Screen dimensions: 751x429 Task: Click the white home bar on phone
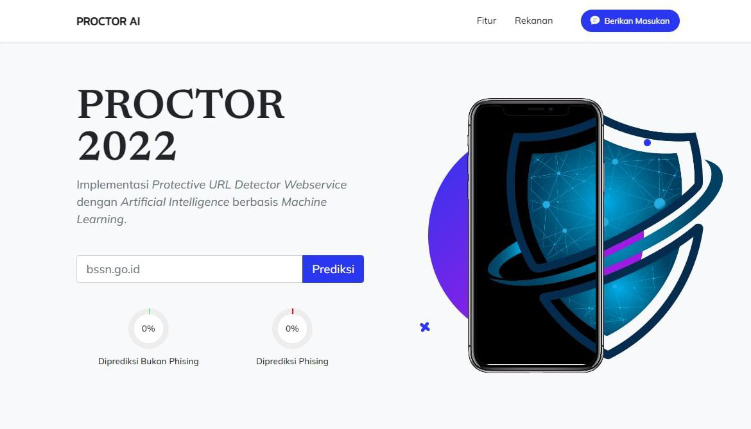tap(536, 365)
